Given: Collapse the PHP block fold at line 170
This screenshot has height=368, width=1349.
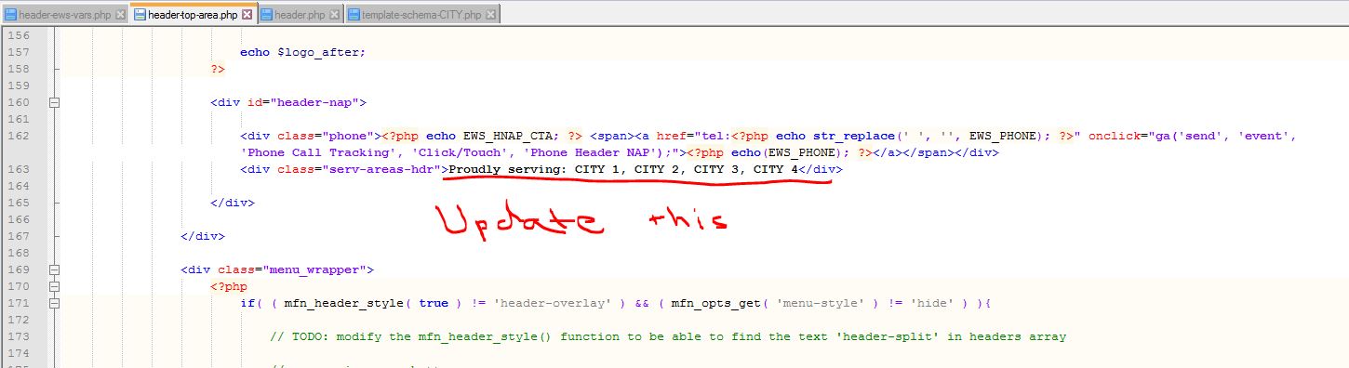Looking at the screenshot, I should tap(54, 286).
